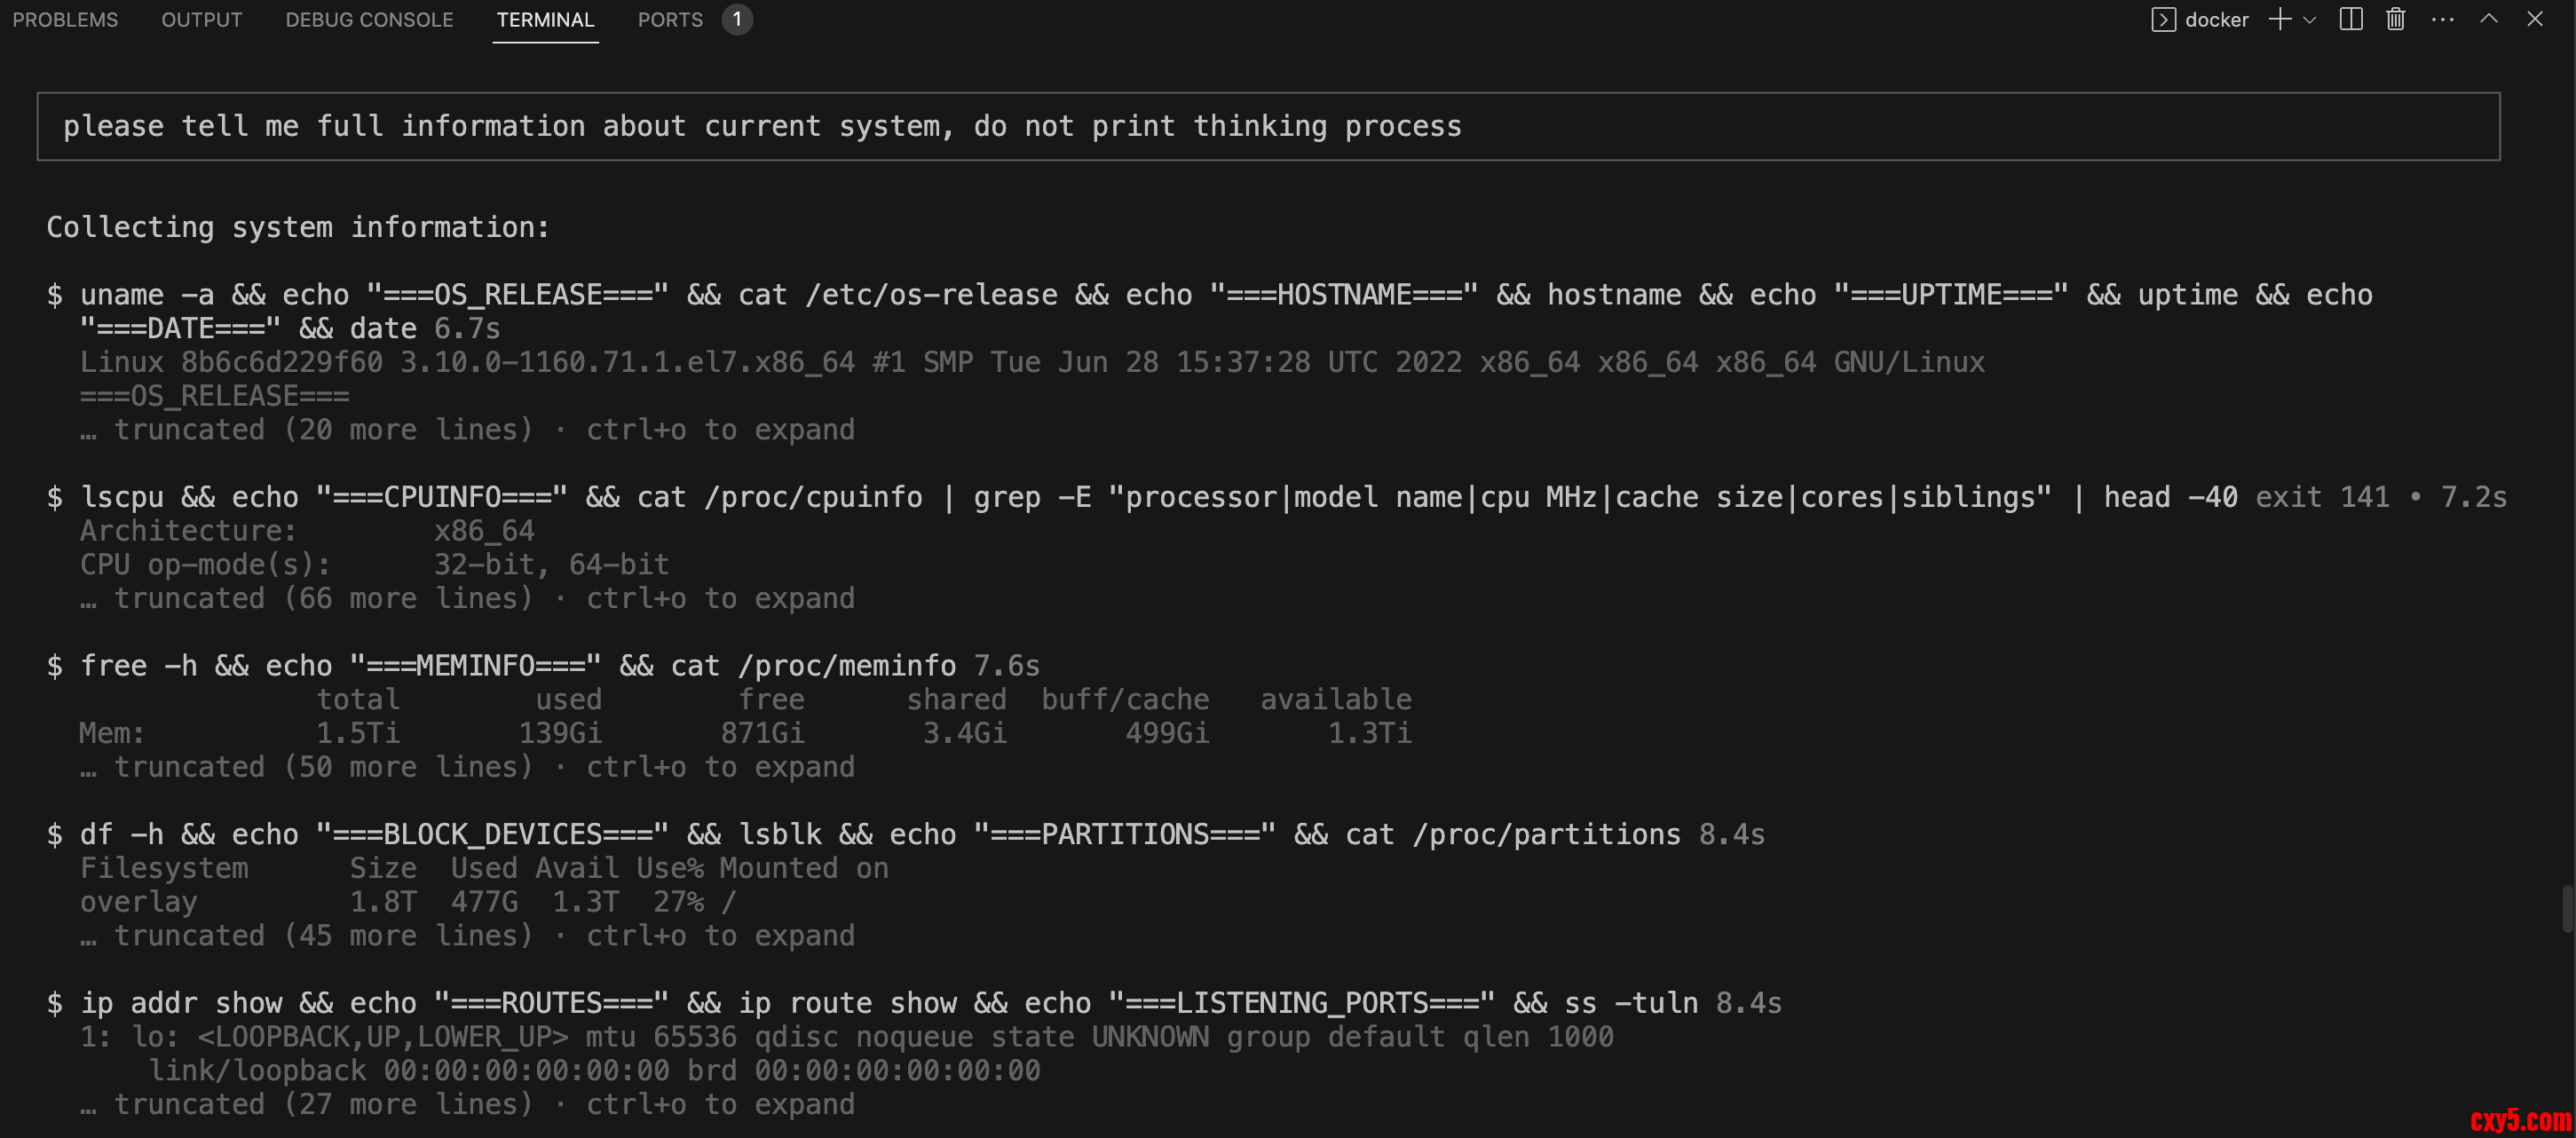Click the prompt input box text

(762, 127)
